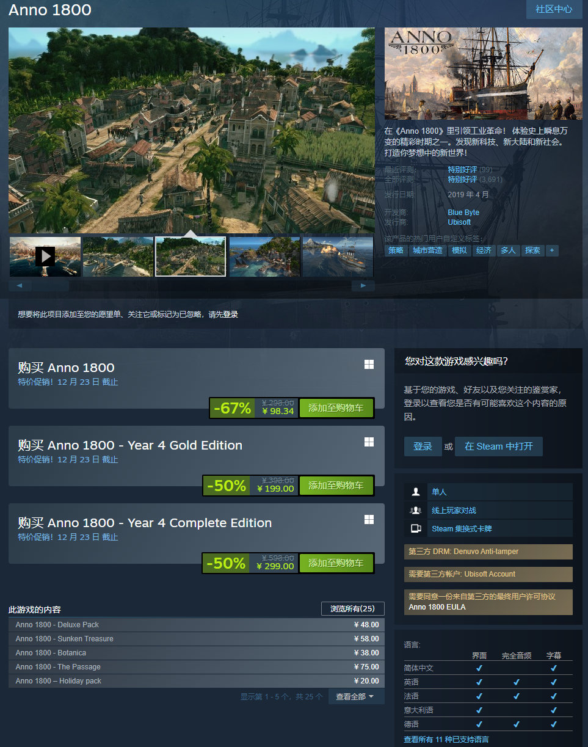This screenshot has height=747, width=588.
Task: Click the Steam 集换式卡牌 trading cards icon
Action: [416, 529]
